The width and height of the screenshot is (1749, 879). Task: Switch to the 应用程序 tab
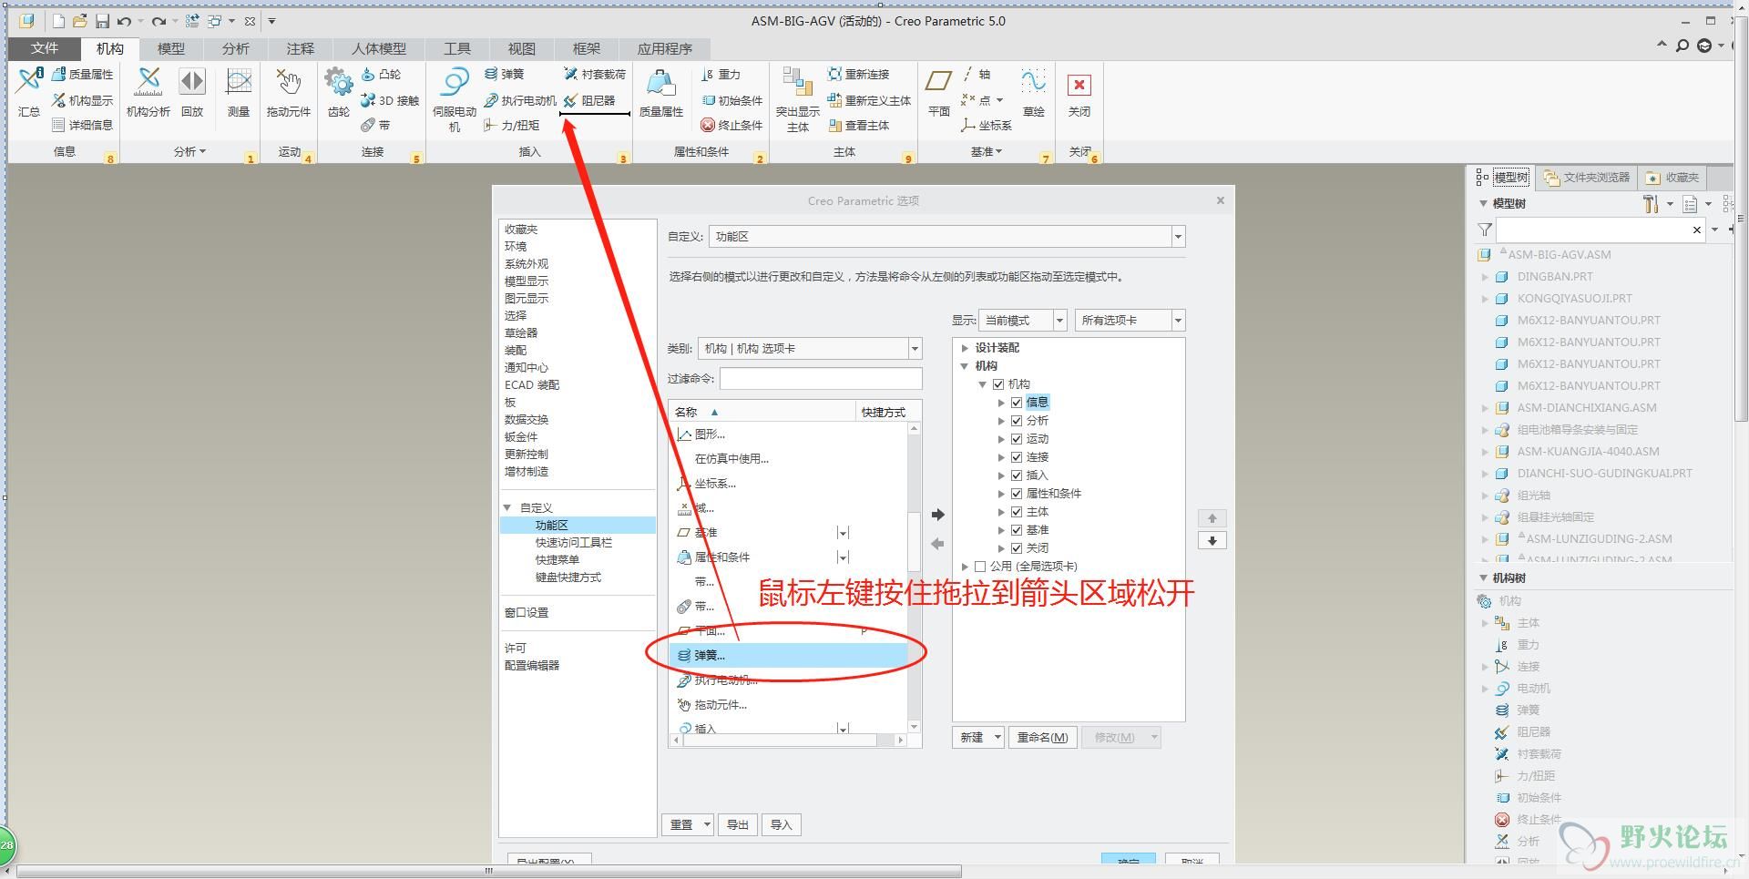click(665, 48)
